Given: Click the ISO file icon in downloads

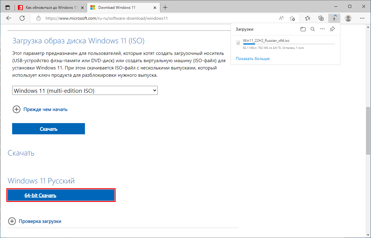Looking at the screenshot, I should 238,43.
